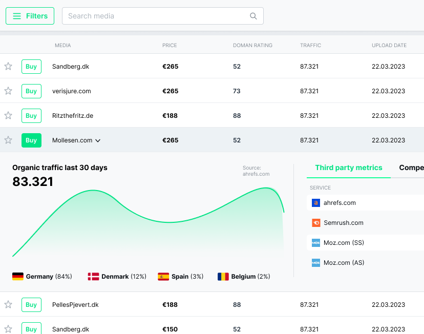Collapse the Mollesen.com row chevron

(98, 141)
